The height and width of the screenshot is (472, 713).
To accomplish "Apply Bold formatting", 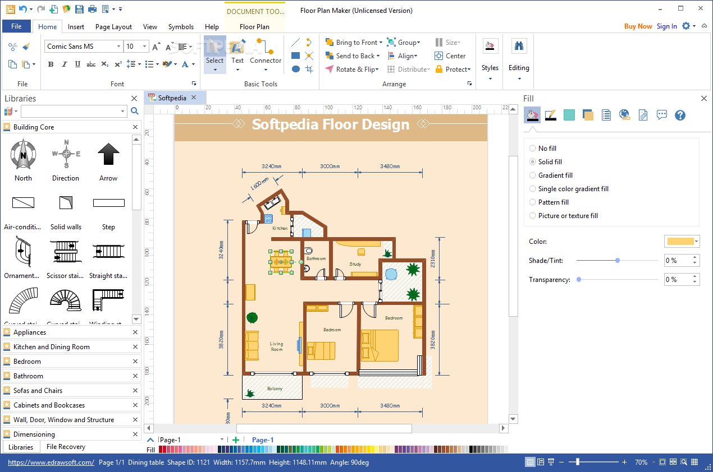I will (x=51, y=64).
